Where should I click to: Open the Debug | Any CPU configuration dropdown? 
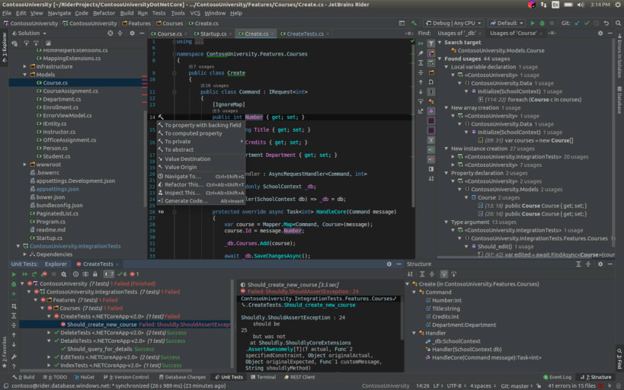[x=453, y=23]
